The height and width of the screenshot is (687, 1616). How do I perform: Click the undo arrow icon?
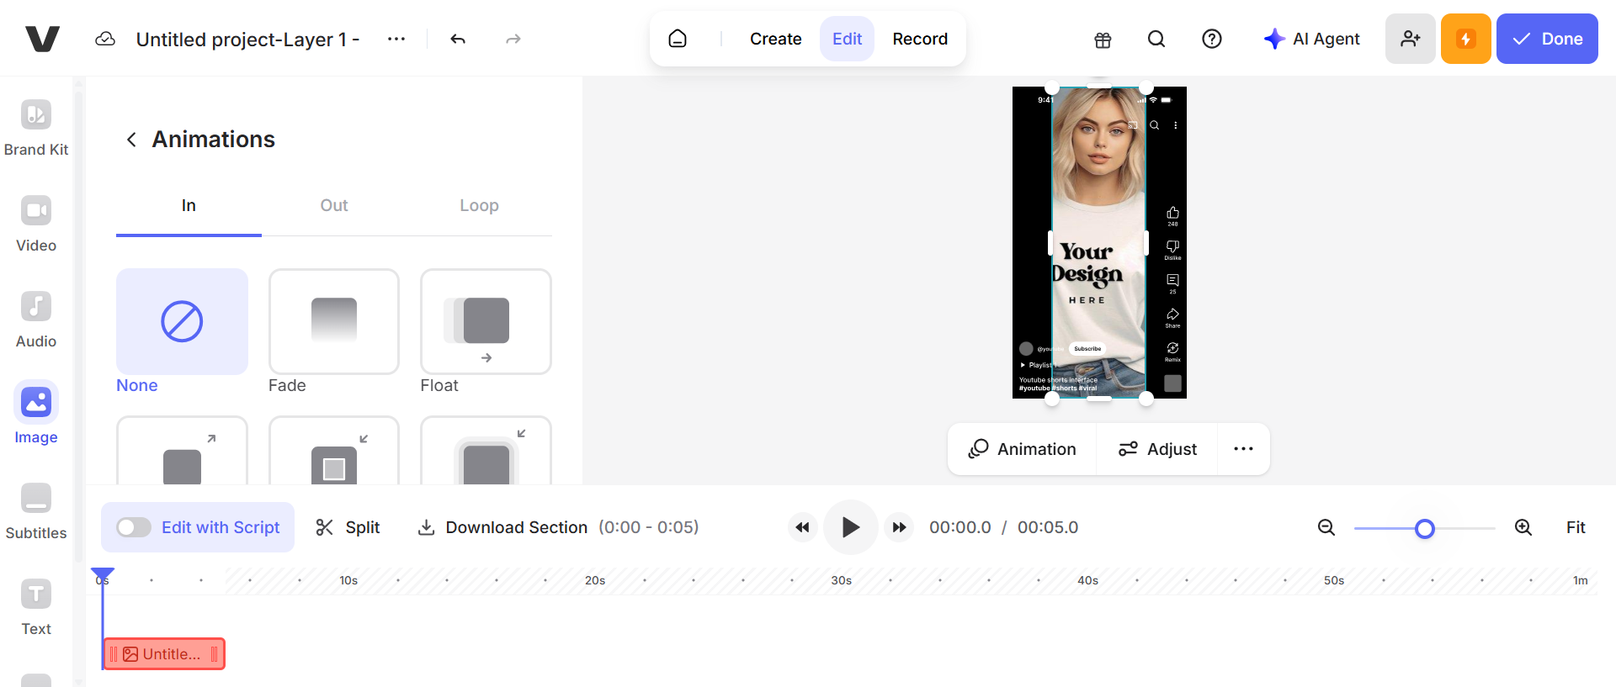coord(458,39)
